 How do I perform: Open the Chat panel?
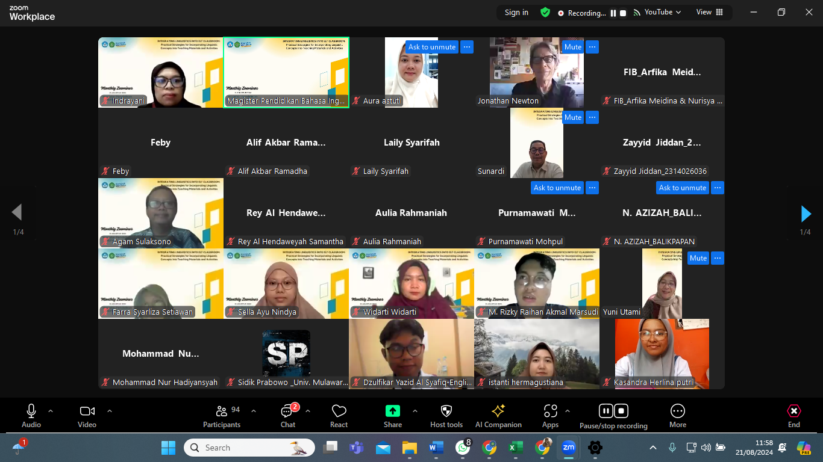[288, 416]
